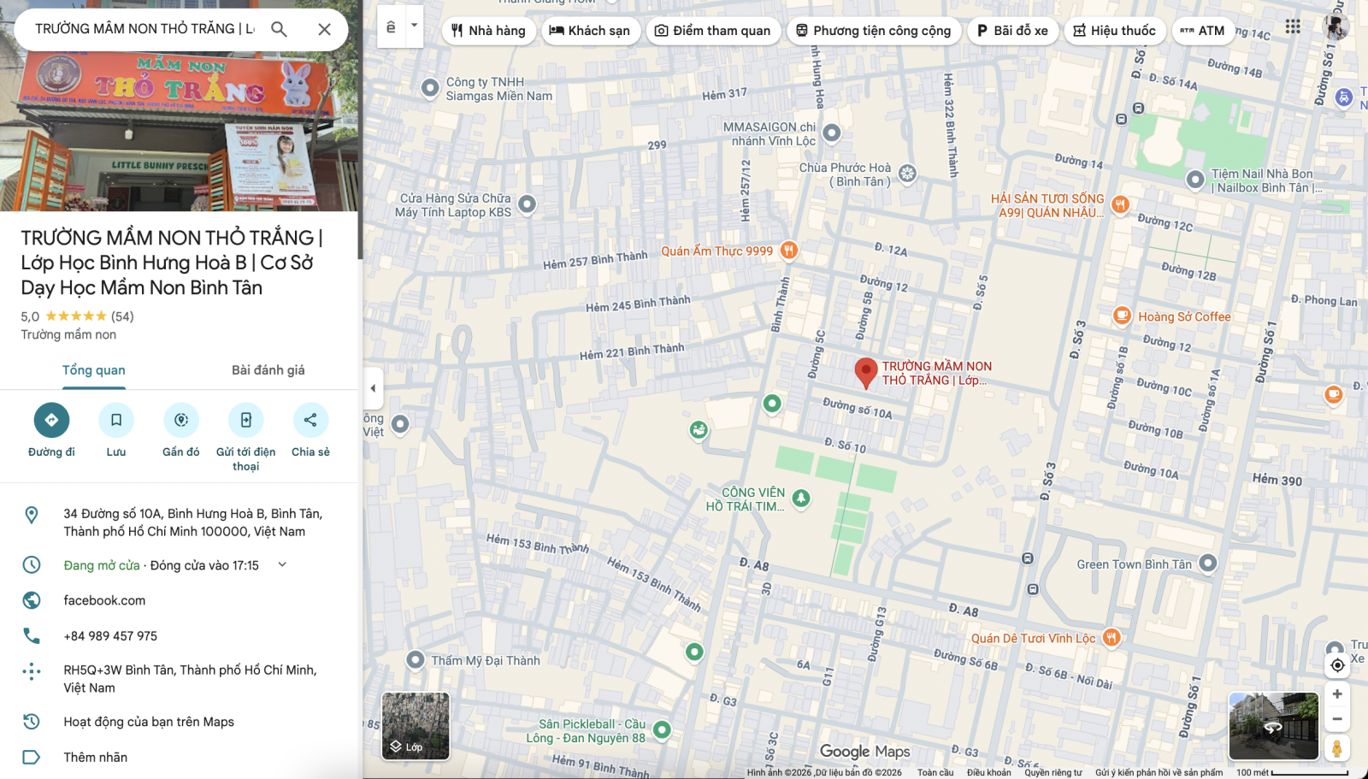Open the print toolbar dropdown arrow
This screenshot has width=1368, height=779.
[x=414, y=26]
